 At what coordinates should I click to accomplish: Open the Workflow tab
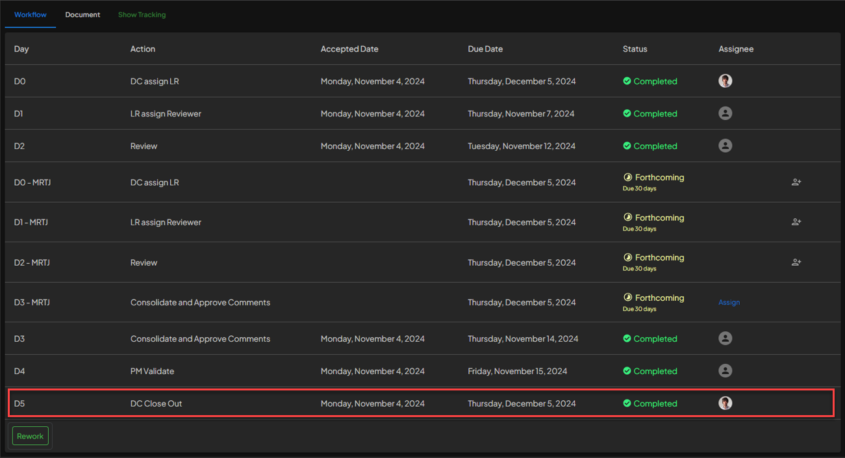point(31,15)
